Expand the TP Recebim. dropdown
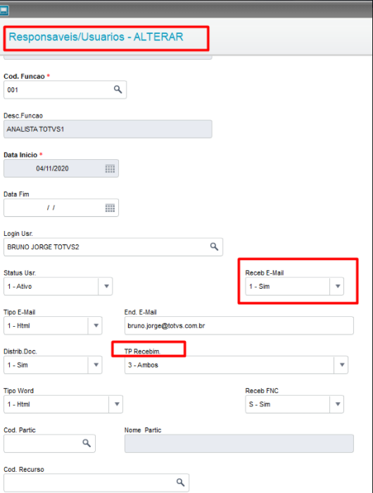 [x=342, y=365]
